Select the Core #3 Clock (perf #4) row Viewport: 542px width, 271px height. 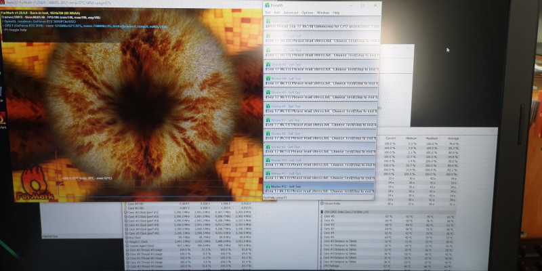coord(188,225)
